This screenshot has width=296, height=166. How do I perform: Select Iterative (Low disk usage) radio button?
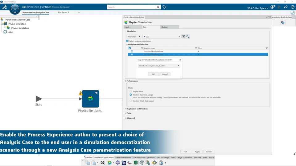tap(131, 95)
